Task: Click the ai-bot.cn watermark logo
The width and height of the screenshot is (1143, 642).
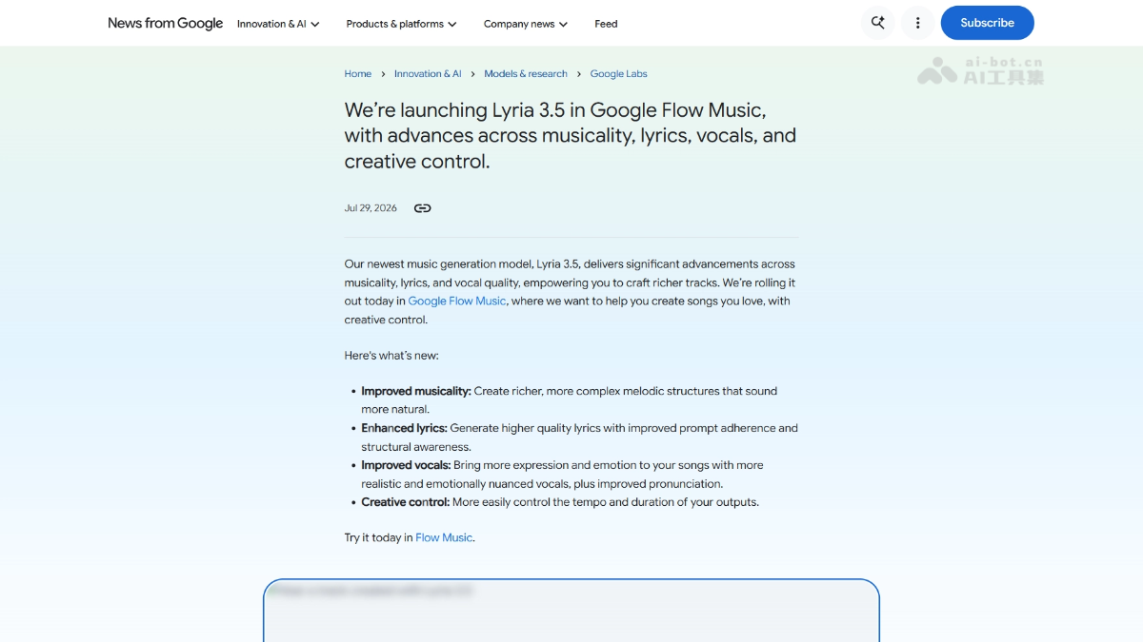Action: coord(980,70)
